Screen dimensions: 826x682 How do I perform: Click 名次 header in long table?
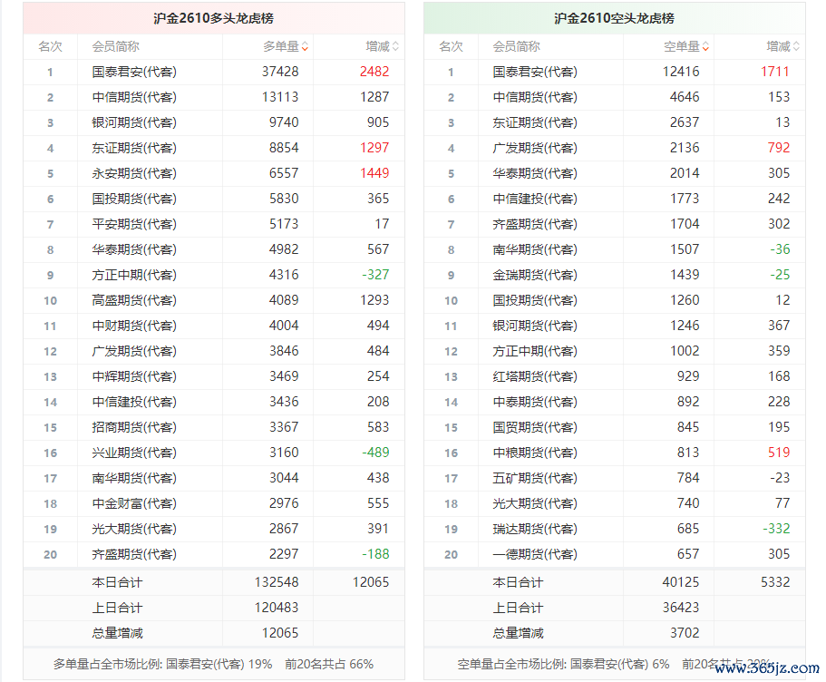click(51, 47)
